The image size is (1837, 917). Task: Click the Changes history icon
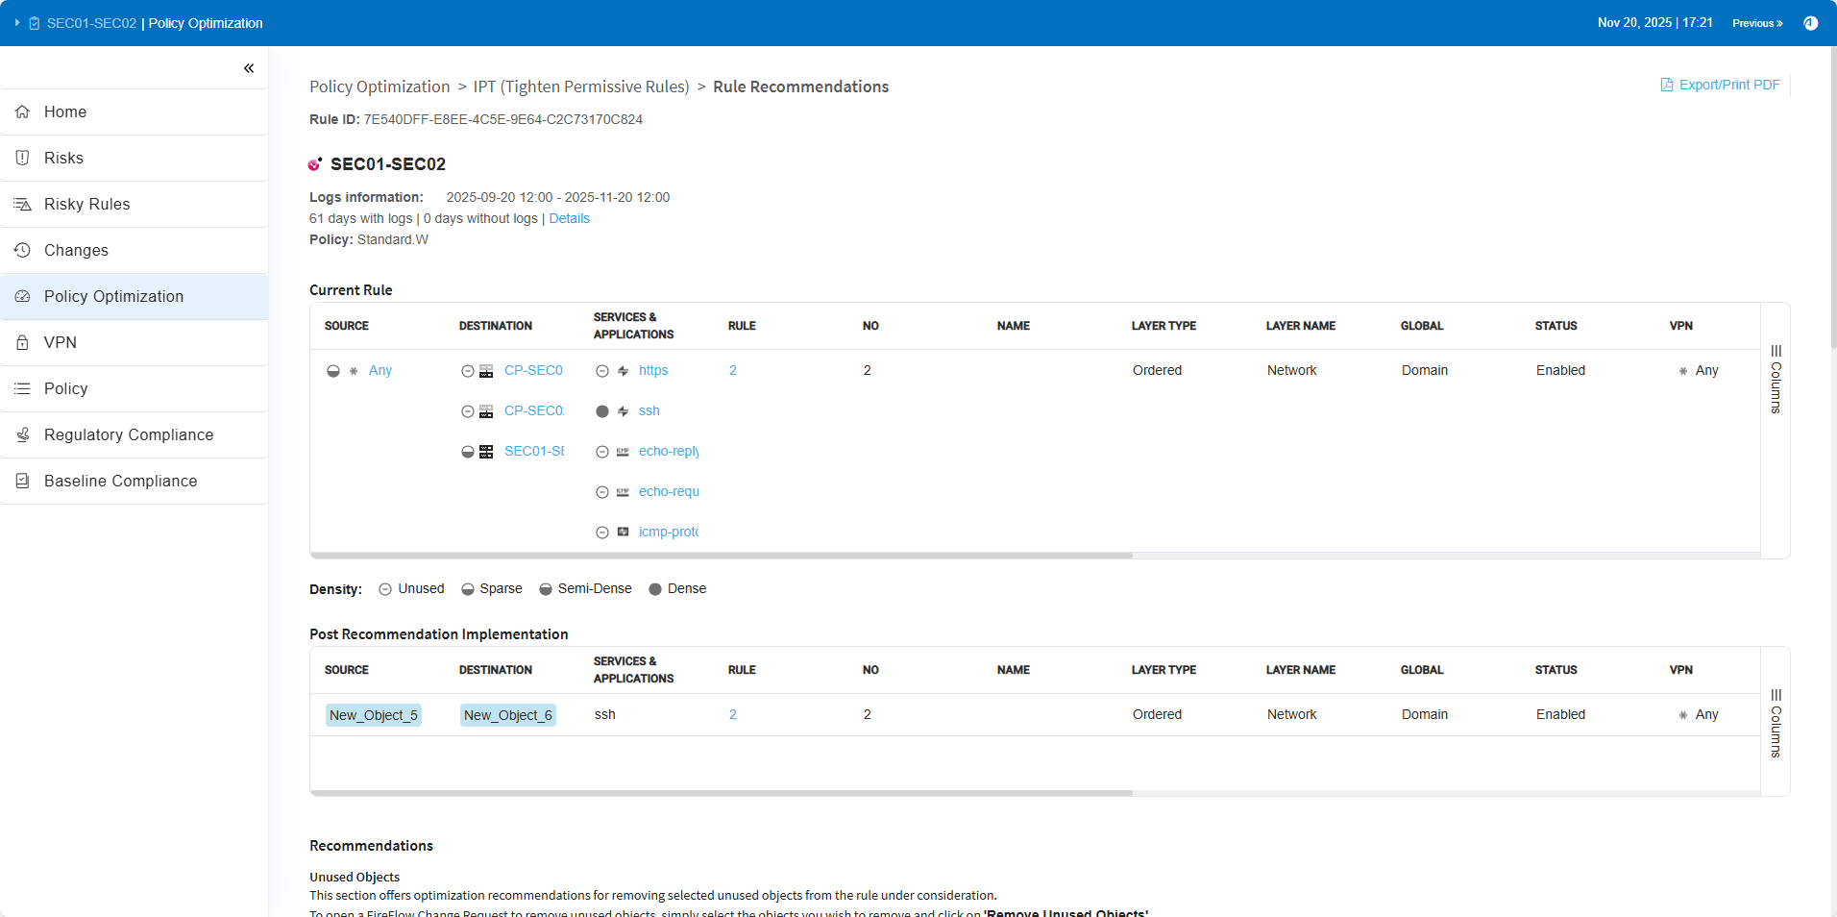click(23, 250)
